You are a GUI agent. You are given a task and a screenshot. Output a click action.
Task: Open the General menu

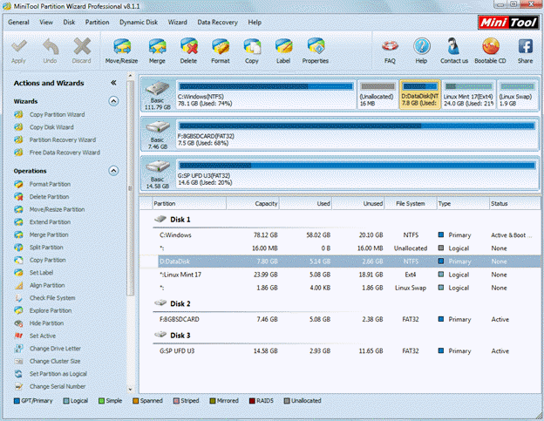(18, 22)
